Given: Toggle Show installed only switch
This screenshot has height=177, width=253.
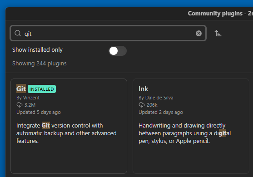Looking at the screenshot, I should [118, 51].
